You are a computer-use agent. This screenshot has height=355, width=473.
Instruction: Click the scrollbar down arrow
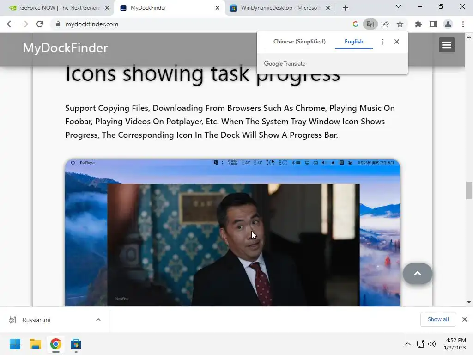(x=469, y=302)
